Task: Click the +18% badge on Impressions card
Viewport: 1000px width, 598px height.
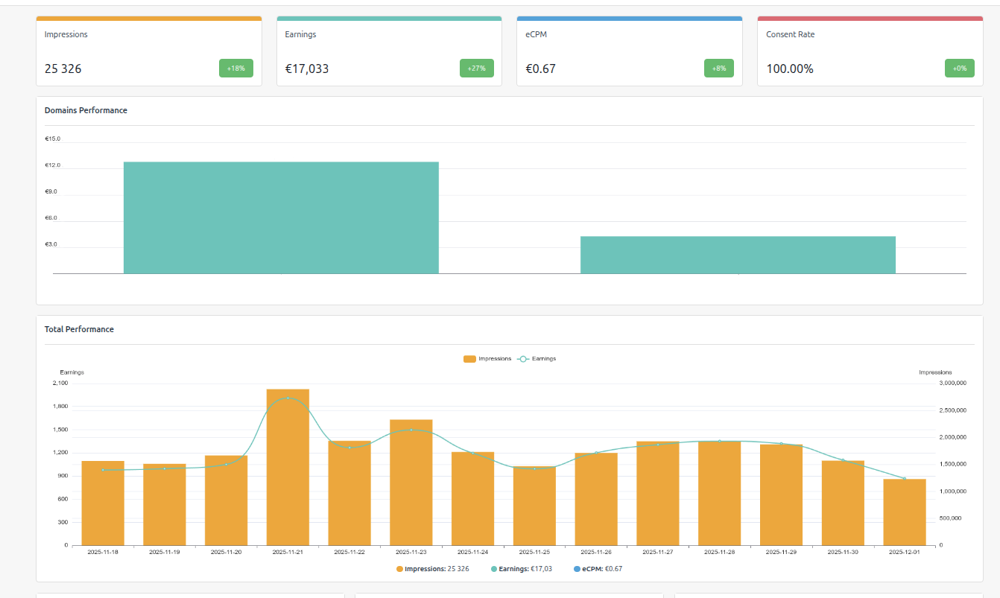Action: coord(236,69)
